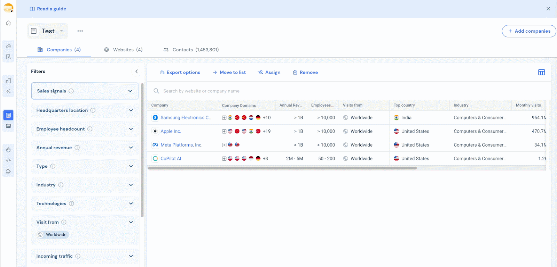Switch to the Contacts tab
The height and width of the screenshot is (267, 557).
pos(191,50)
